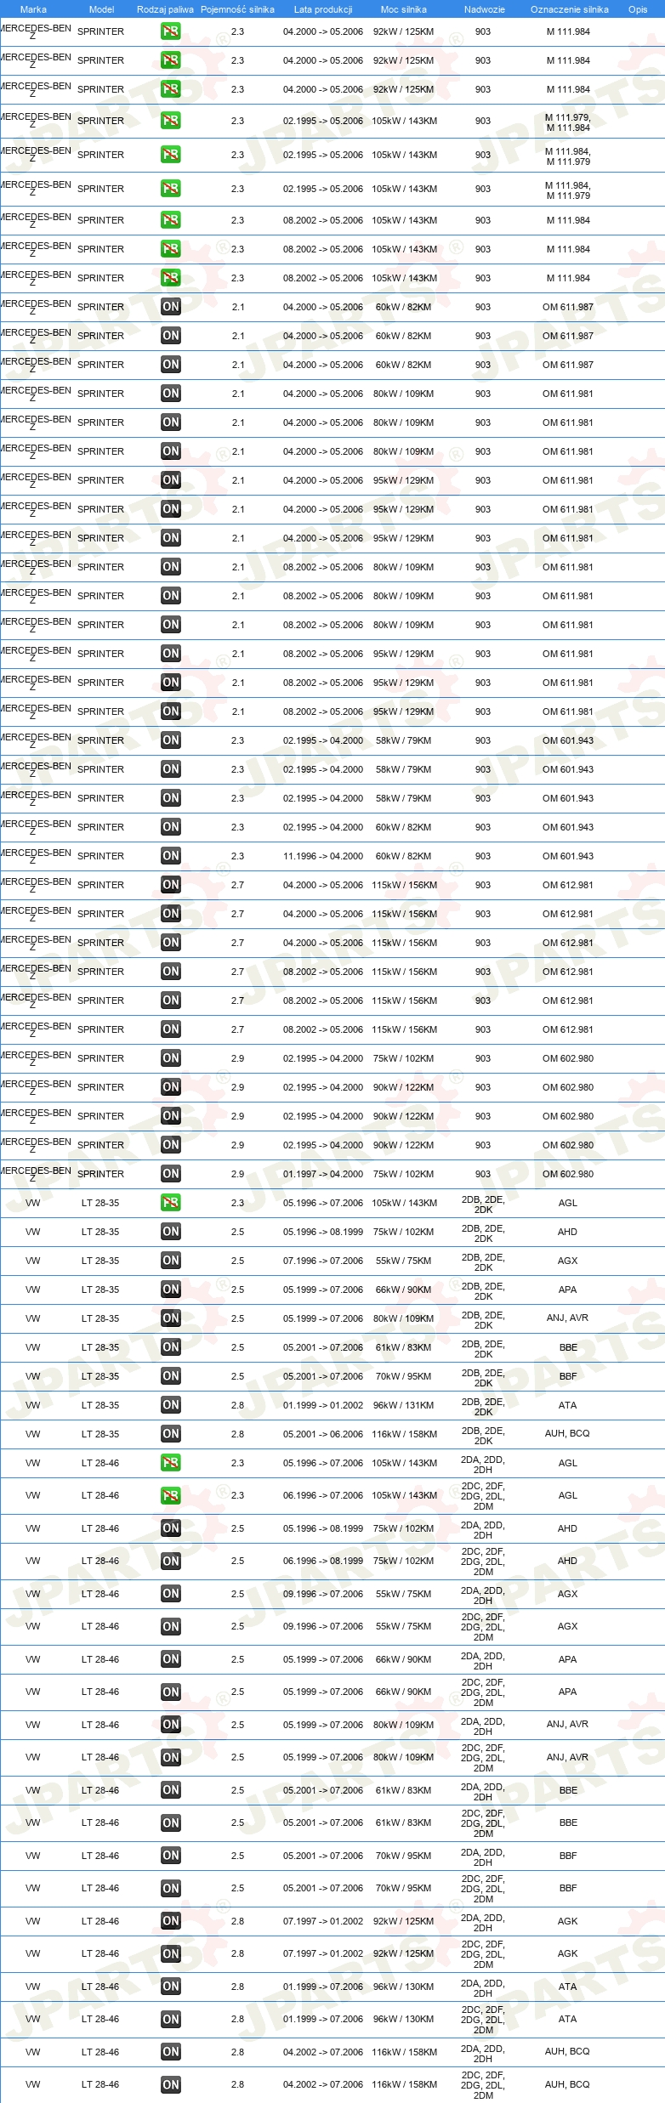Viewport: 665px width, 2103px height.
Task: Click diesel ON icon in LT 28-35 AUH, BCQ row
Action: click(x=171, y=1434)
